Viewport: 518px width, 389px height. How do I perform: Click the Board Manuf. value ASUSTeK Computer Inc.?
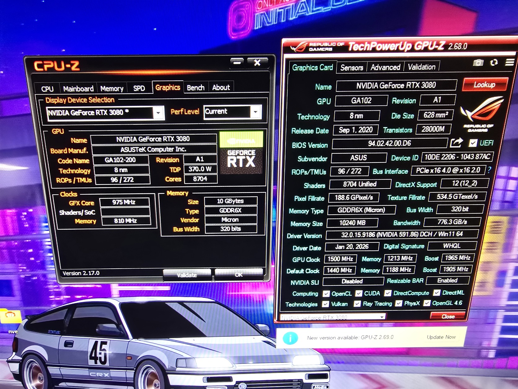(154, 150)
